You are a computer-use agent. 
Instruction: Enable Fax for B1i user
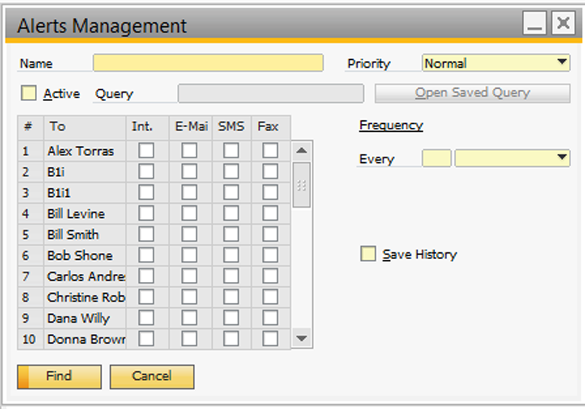click(270, 172)
